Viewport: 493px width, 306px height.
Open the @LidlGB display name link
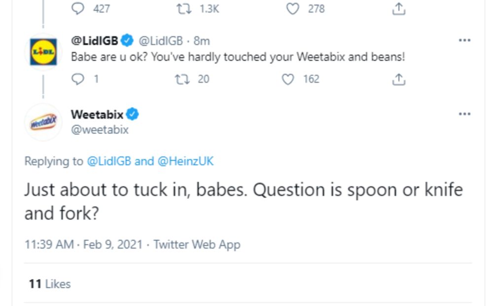[x=95, y=40]
